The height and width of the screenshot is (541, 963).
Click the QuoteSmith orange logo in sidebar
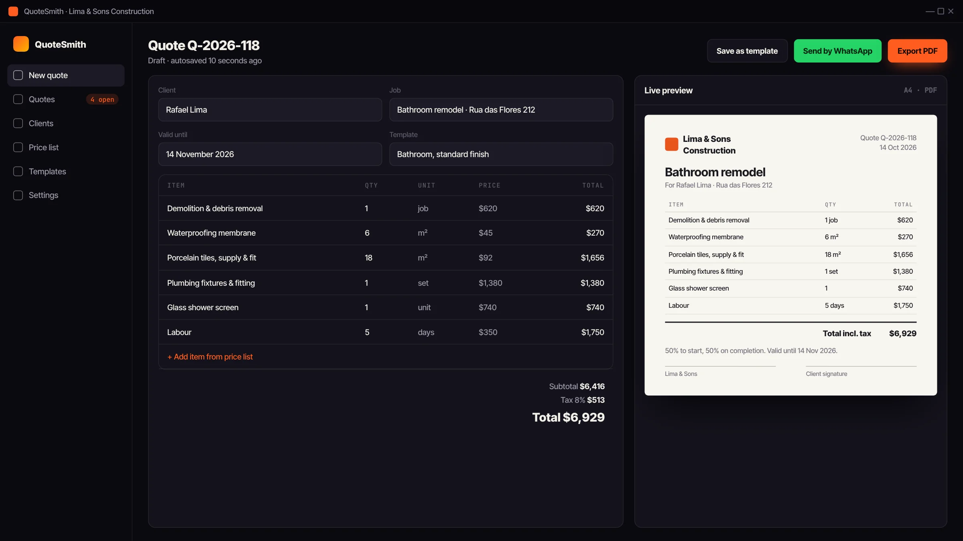tap(21, 44)
